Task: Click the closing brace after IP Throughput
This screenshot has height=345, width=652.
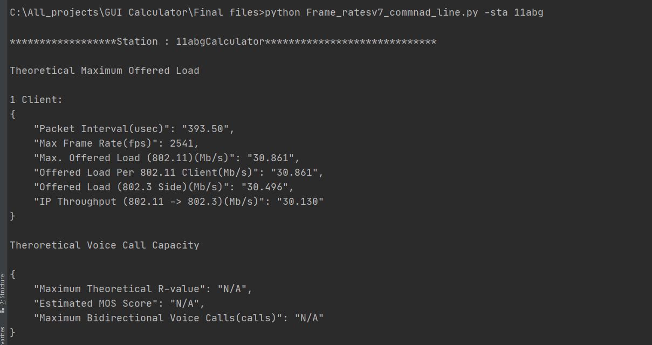Action: coord(12,216)
